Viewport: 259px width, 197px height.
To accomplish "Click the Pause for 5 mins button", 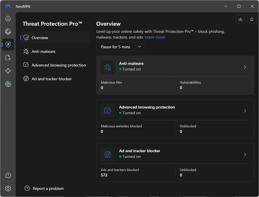I will click(x=115, y=47).
